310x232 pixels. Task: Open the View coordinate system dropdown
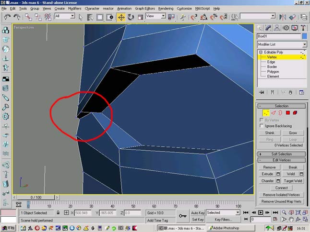[155, 16]
